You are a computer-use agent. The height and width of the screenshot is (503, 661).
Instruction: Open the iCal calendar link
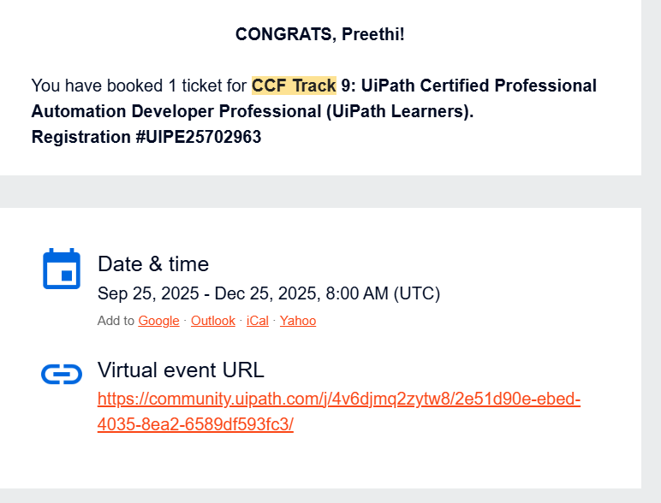pyautogui.click(x=258, y=321)
